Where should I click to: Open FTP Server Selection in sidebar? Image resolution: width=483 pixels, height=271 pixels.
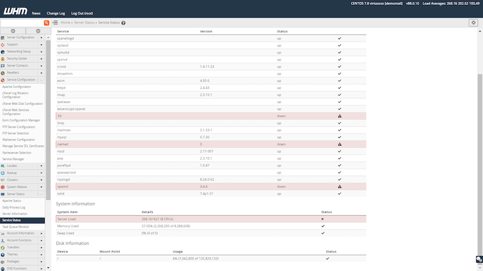click(x=16, y=133)
